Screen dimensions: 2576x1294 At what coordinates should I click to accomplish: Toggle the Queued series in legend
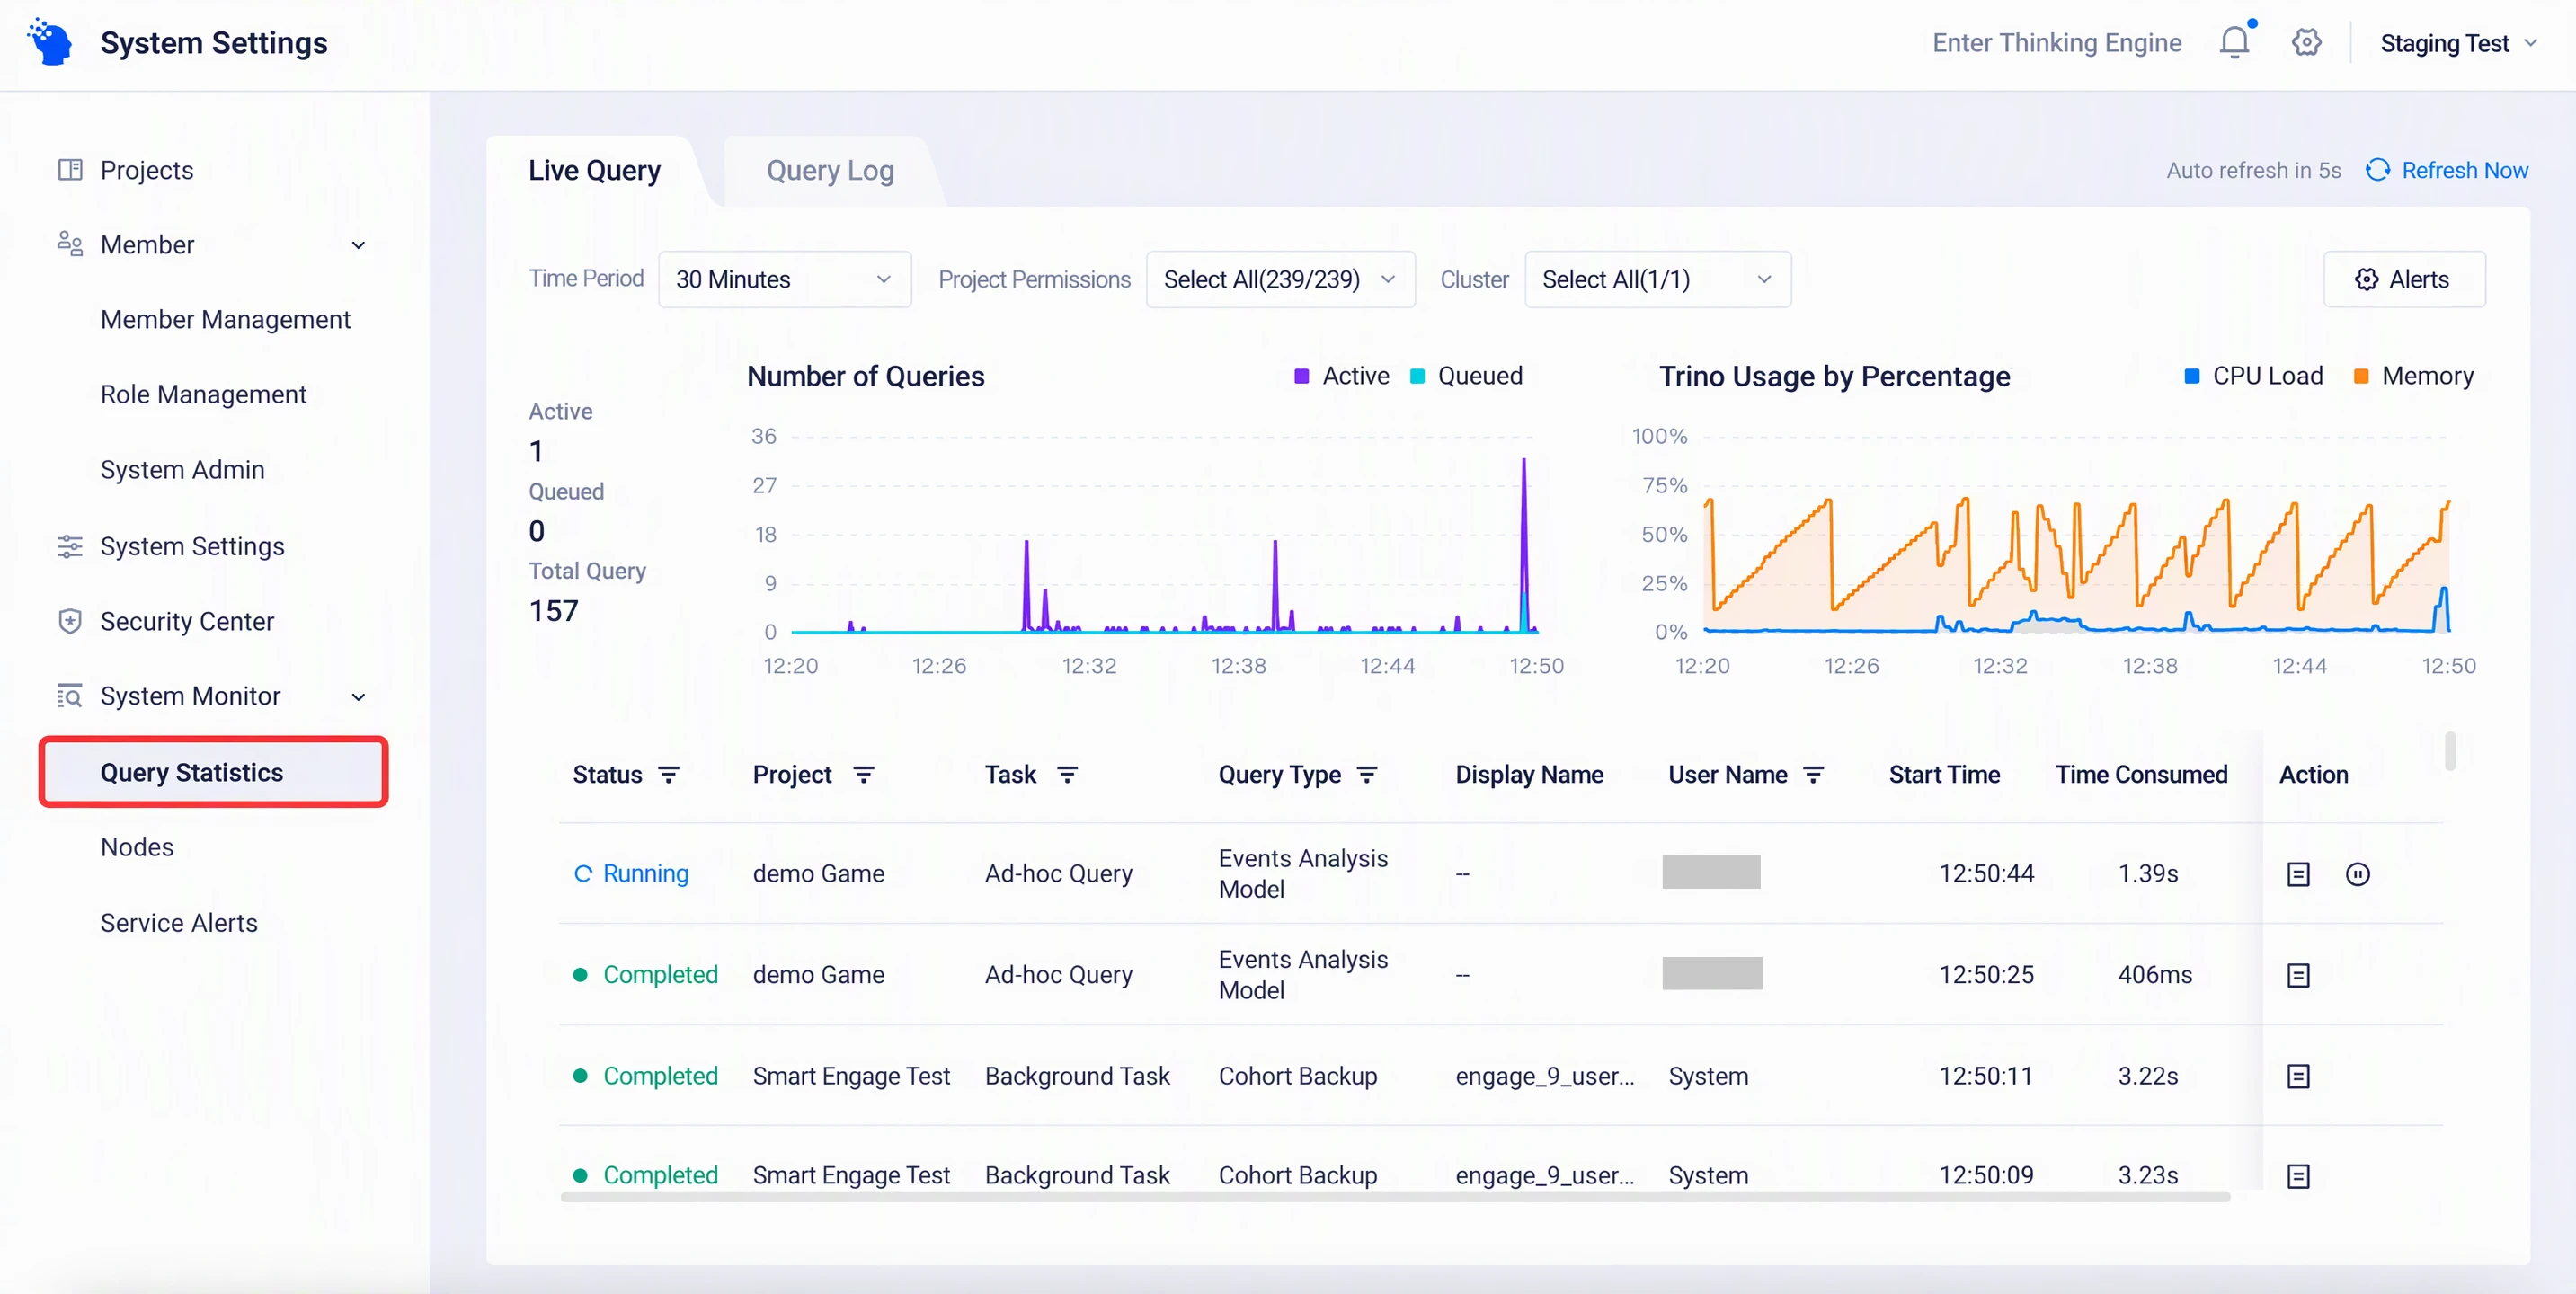tap(1466, 376)
